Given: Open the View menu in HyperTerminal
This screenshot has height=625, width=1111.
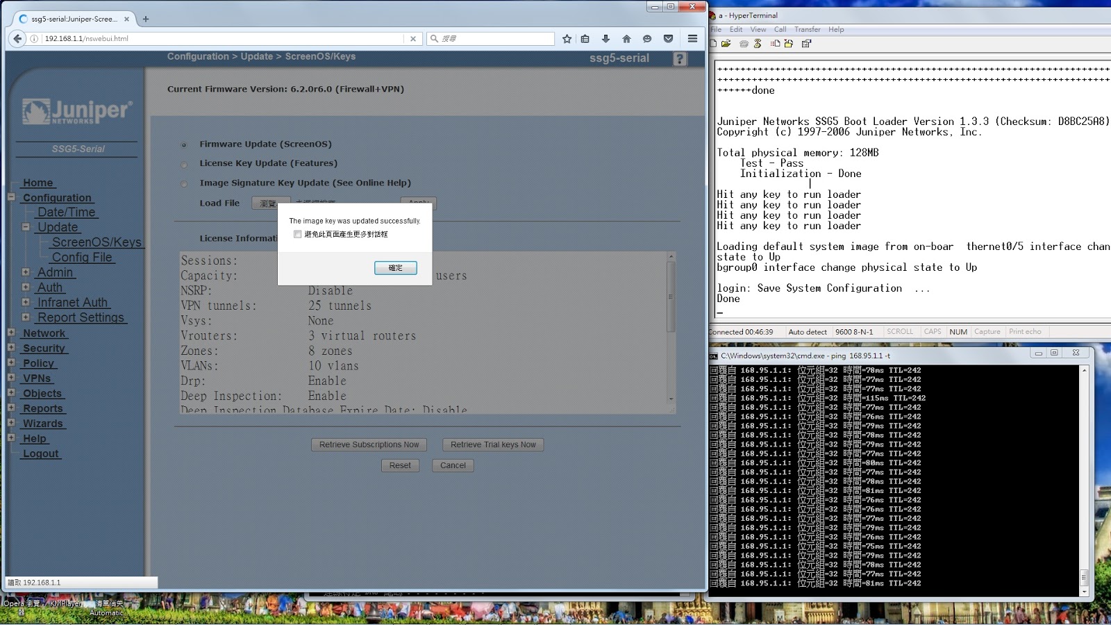Looking at the screenshot, I should (x=758, y=30).
